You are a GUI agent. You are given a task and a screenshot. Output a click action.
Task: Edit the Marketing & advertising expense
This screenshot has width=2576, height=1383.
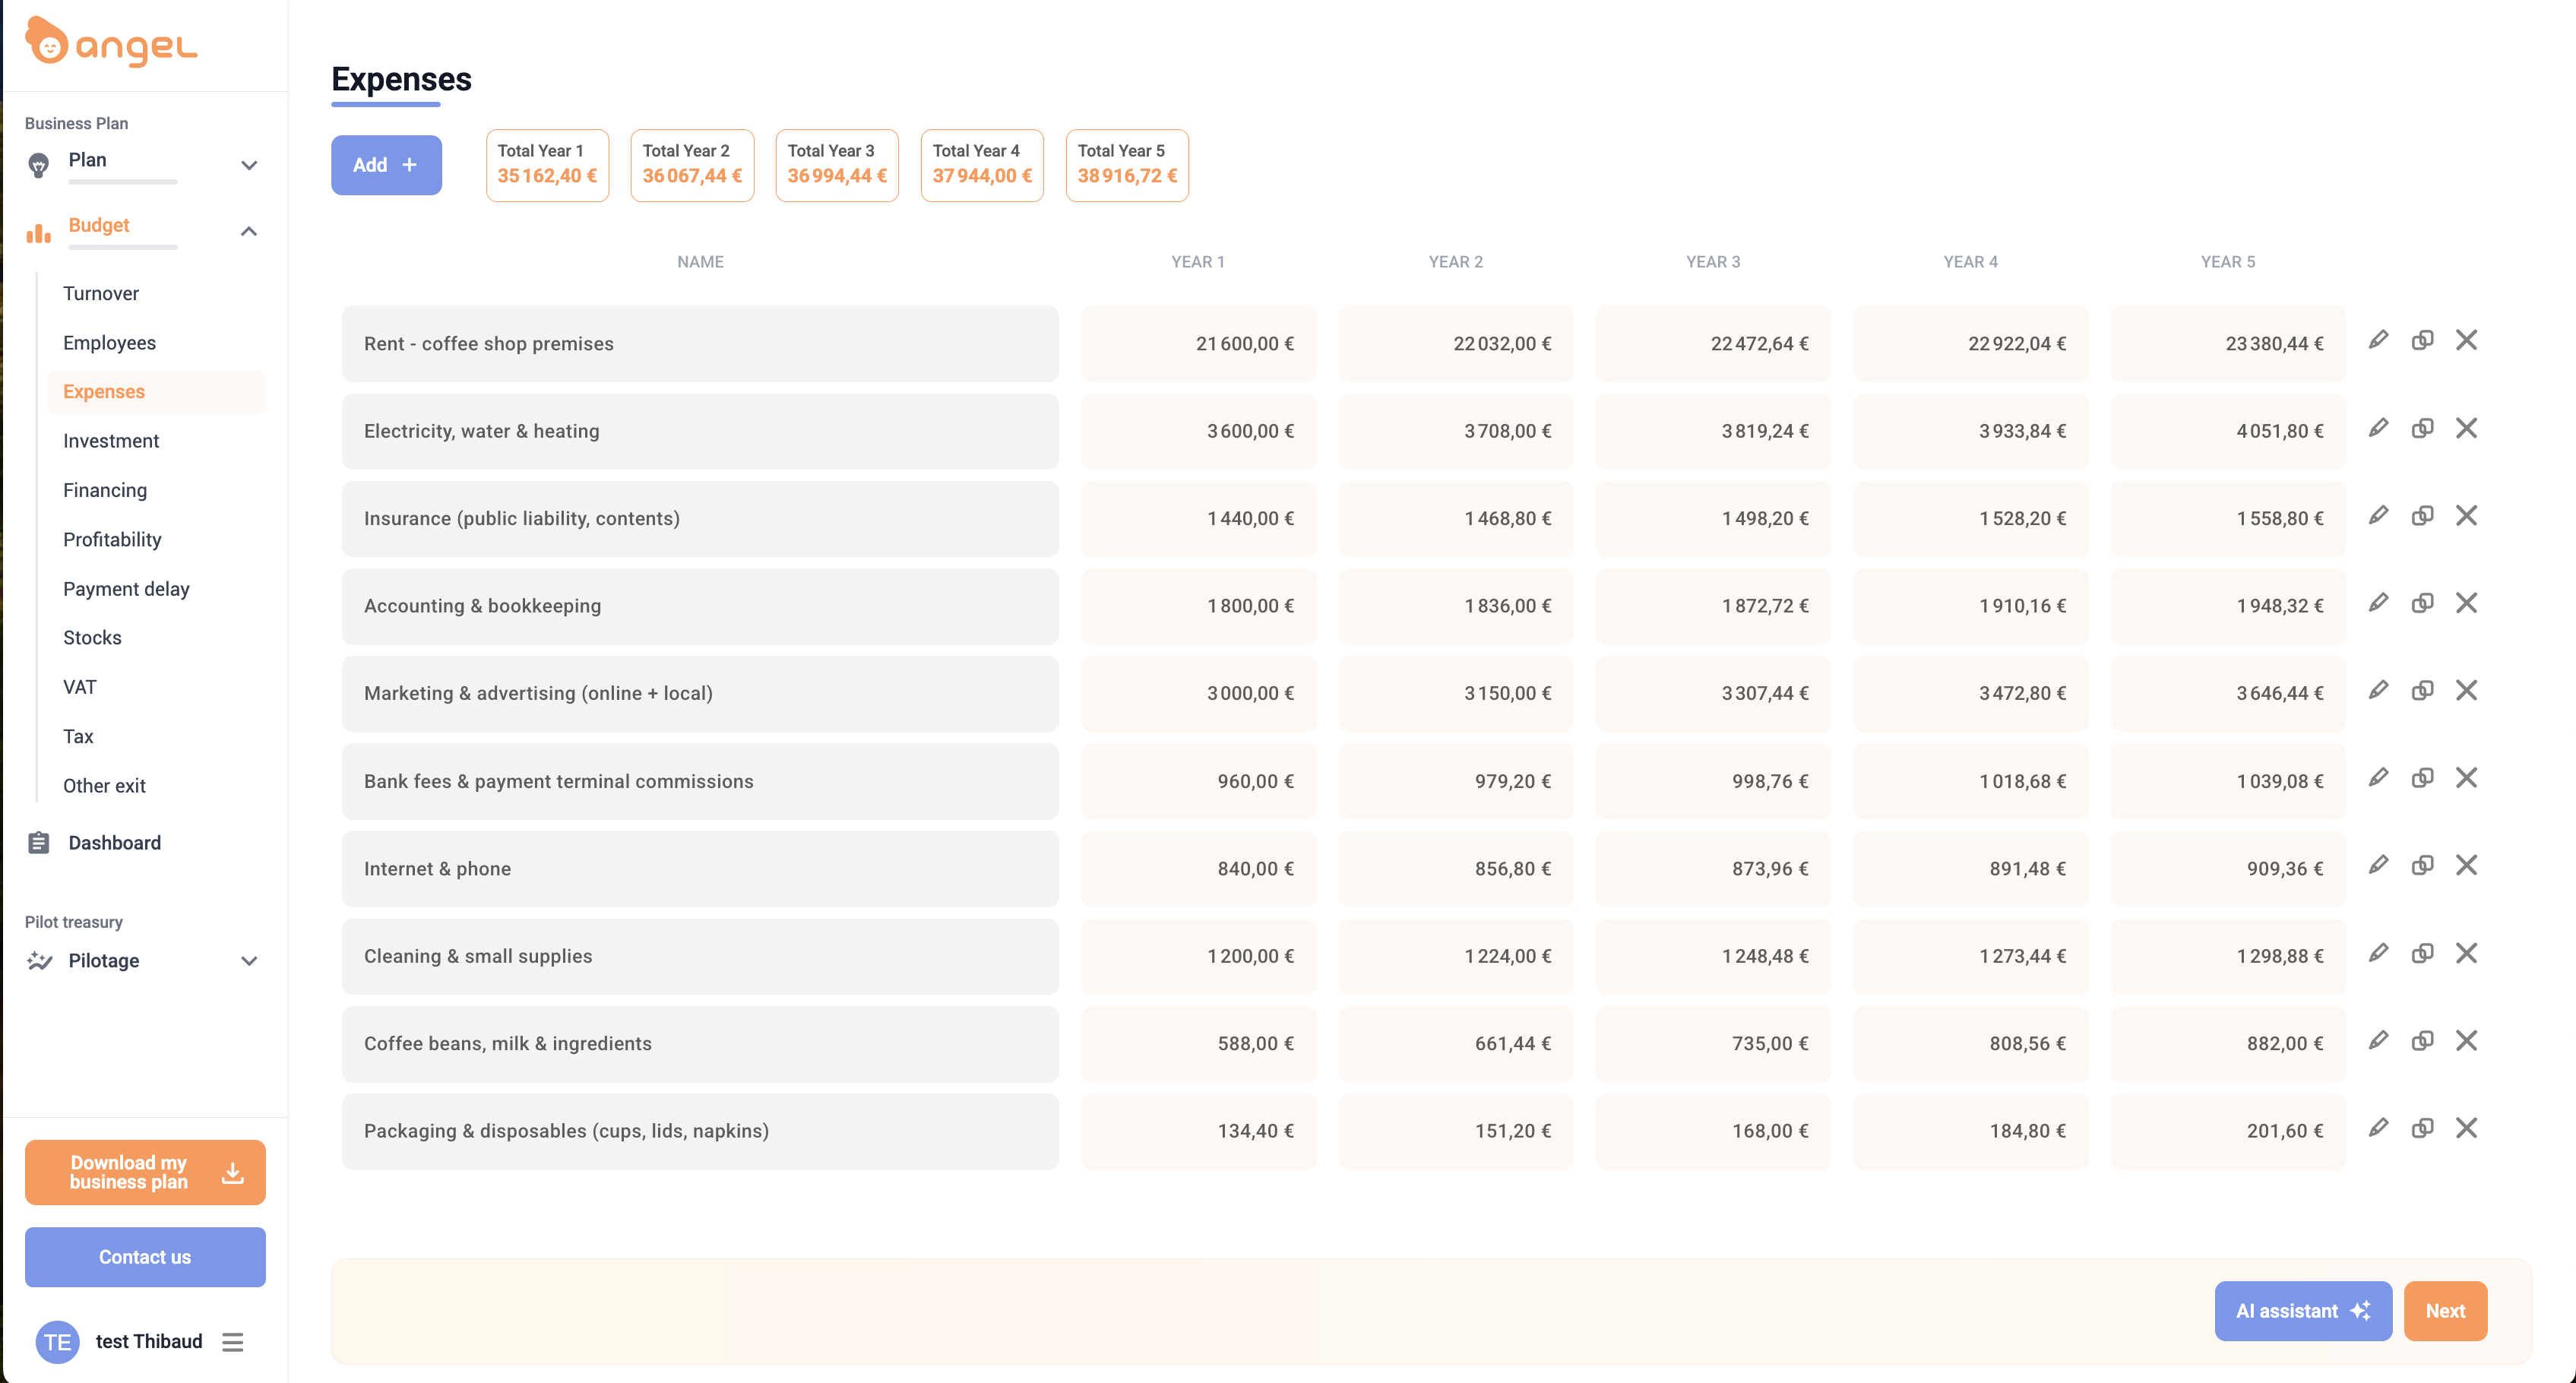[x=2379, y=690]
